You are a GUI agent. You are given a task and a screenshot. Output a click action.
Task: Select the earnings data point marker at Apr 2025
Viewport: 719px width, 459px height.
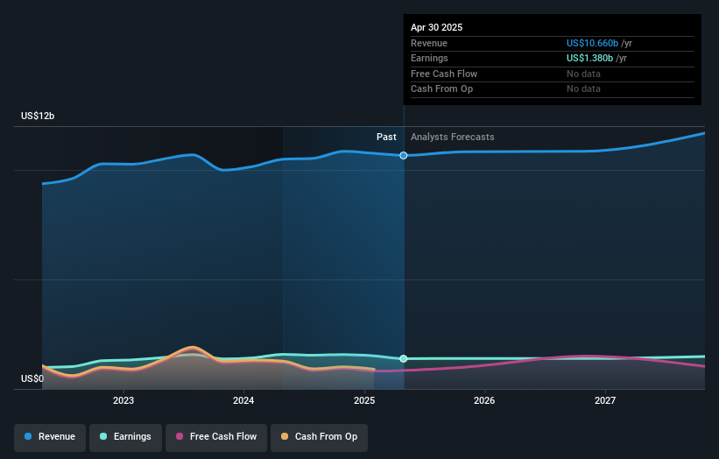(x=404, y=358)
